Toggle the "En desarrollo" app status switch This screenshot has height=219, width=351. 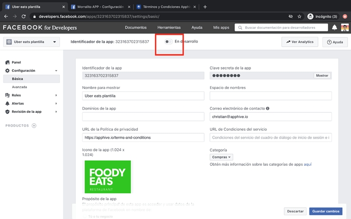point(168,41)
